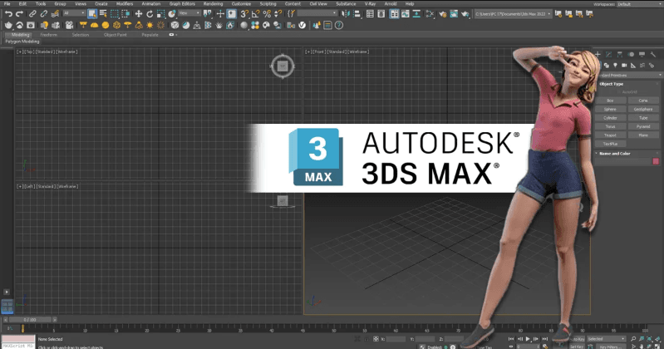Viewport: 664px width, 349px height.
Task: Toggle the 3D Snaps icon
Action: coord(245,14)
